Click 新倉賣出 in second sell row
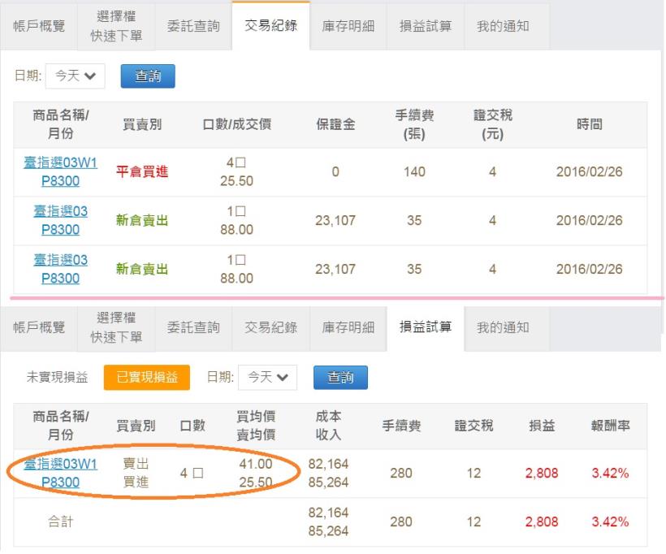Screen dimensions: 666x554 pos(142,269)
